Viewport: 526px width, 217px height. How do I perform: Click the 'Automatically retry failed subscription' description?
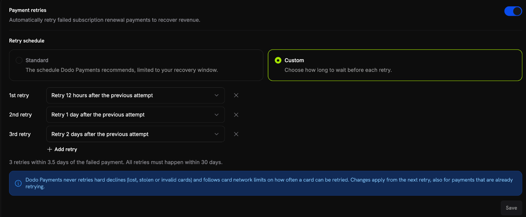coord(105,20)
